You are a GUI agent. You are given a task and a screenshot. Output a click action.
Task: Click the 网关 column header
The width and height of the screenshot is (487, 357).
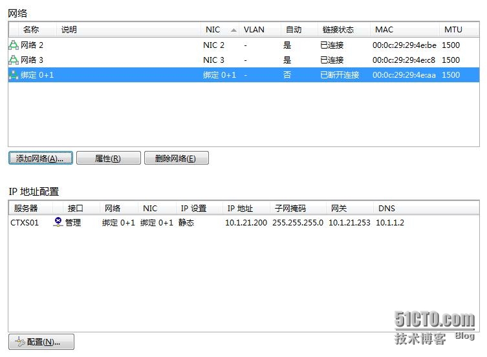tap(350, 208)
